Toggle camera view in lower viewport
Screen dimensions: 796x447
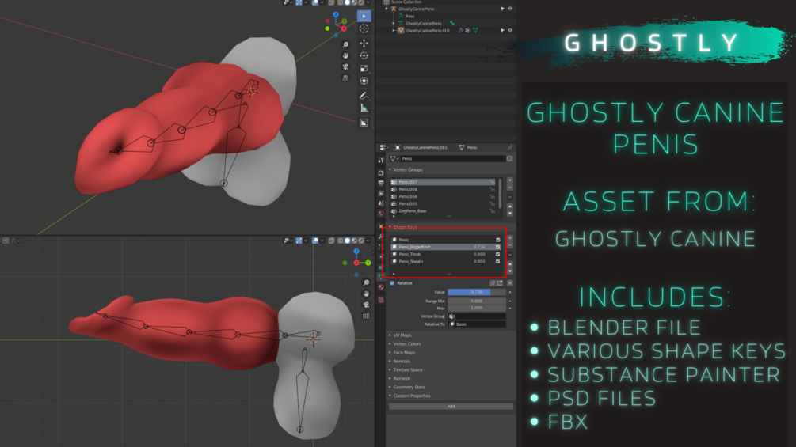click(x=366, y=305)
